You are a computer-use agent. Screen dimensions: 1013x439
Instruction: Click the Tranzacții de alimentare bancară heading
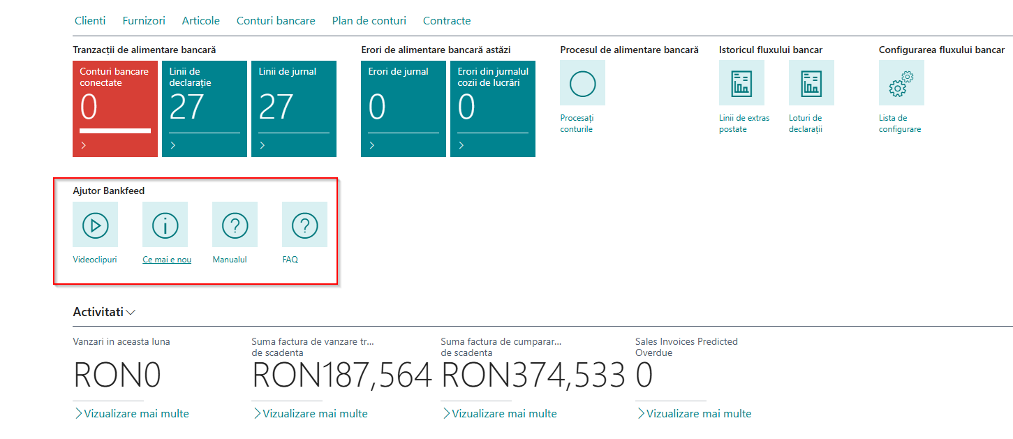pos(145,50)
